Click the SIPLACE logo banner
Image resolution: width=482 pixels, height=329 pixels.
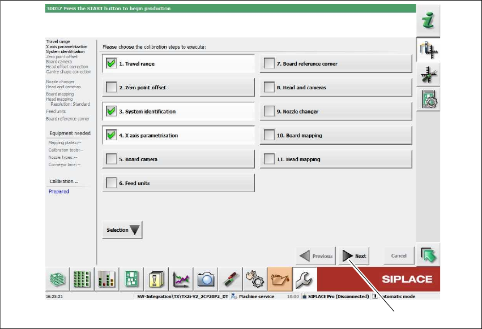(378, 279)
